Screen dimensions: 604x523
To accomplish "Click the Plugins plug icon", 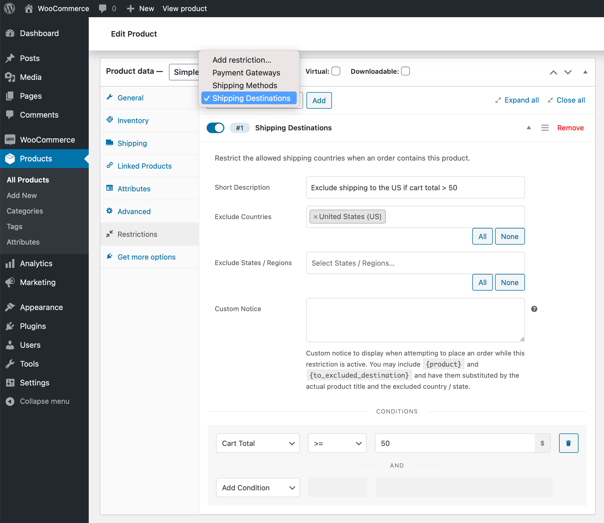I will (10, 326).
